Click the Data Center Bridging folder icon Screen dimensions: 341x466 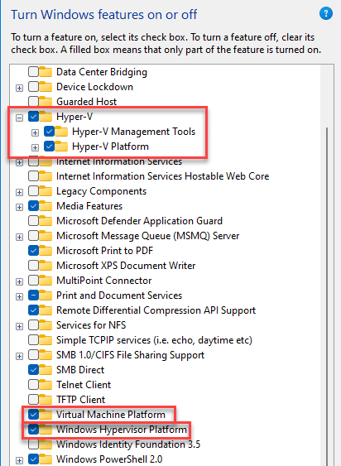point(46,72)
